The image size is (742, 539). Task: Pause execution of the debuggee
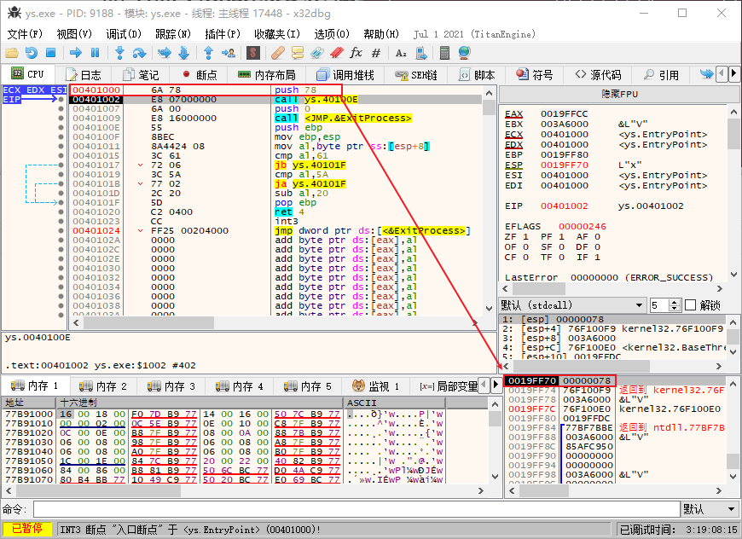(96, 53)
